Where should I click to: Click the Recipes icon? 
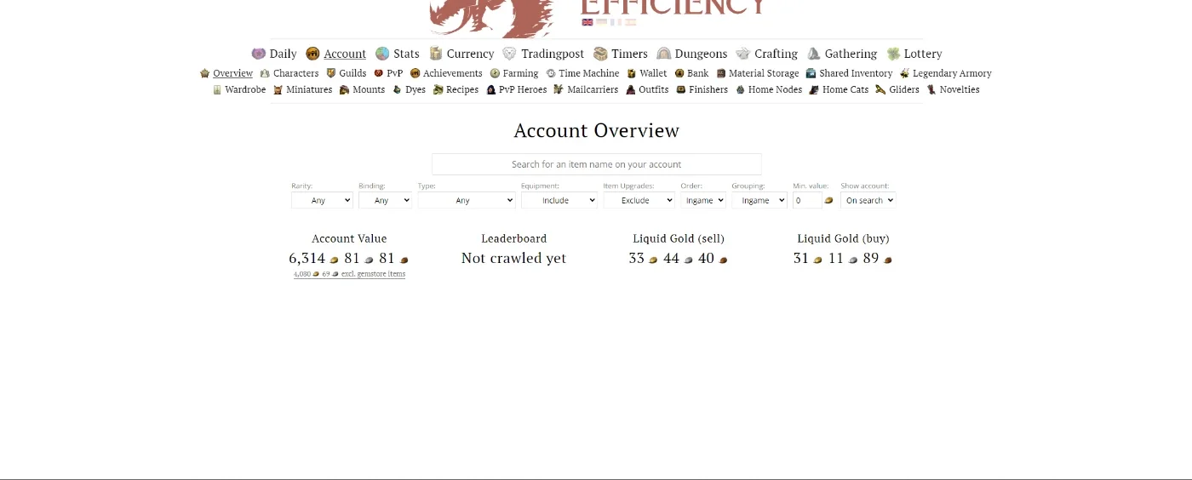point(438,89)
